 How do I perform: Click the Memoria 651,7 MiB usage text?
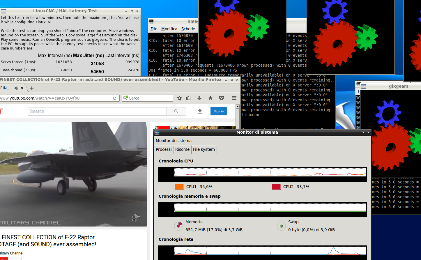tap(214, 230)
